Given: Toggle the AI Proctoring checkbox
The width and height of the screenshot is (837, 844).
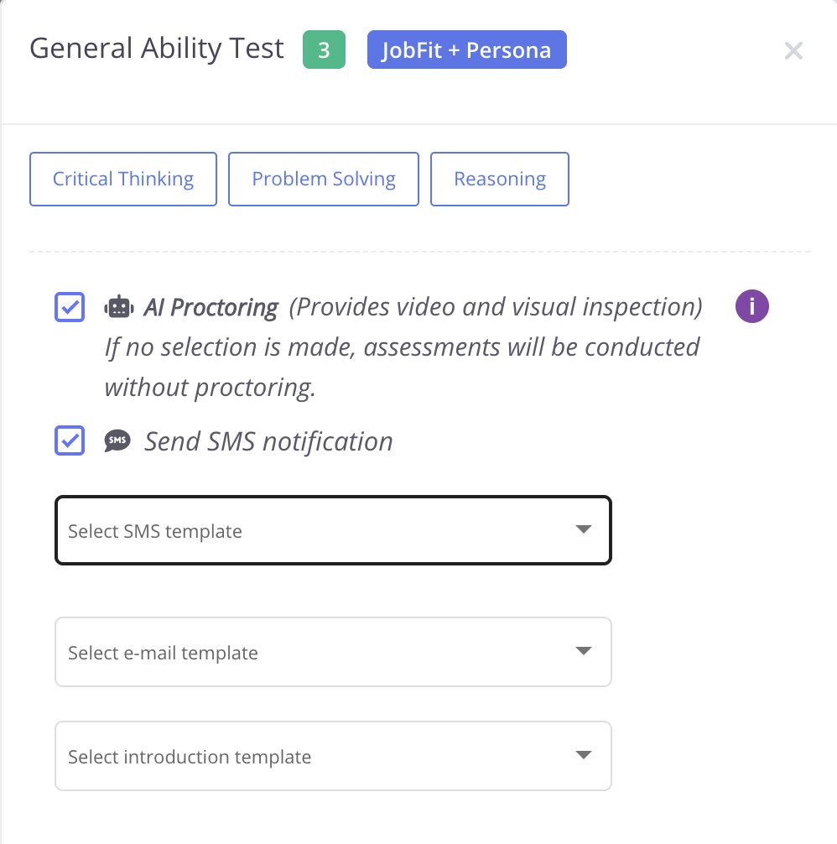Looking at the screenshot, I should coord(70,308).
